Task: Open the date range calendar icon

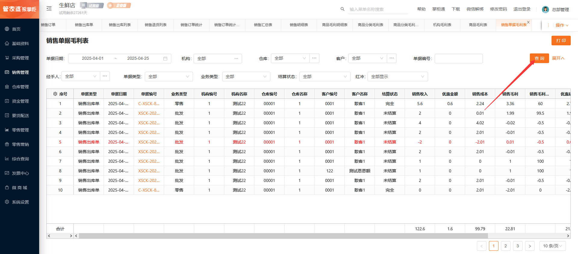Action: pos(165,59)
